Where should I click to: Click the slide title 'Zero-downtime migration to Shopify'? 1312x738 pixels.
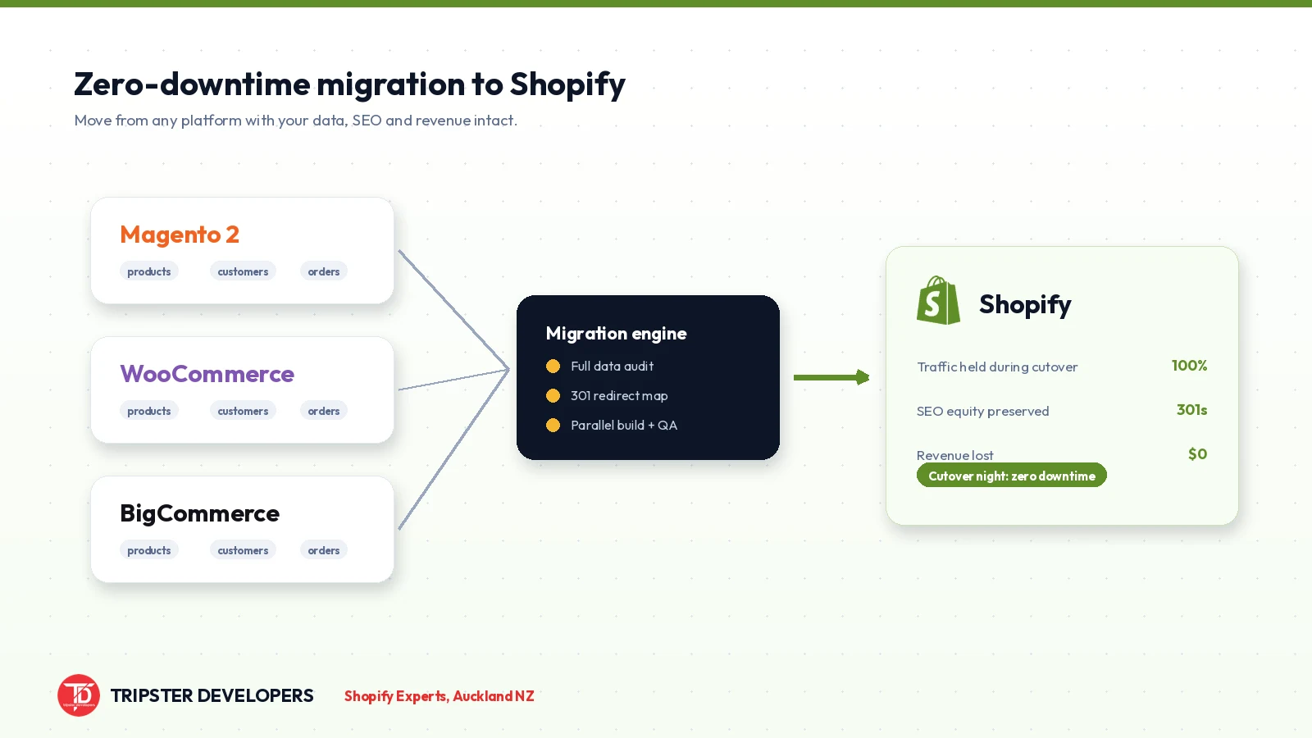pyautogui.click(x=349, y=84)
